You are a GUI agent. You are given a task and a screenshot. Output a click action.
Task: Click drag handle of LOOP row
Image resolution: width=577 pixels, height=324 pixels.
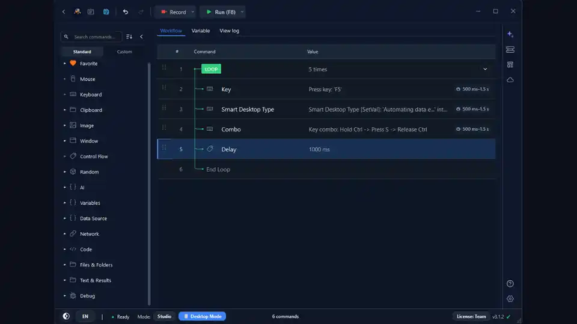pos(164,67)
